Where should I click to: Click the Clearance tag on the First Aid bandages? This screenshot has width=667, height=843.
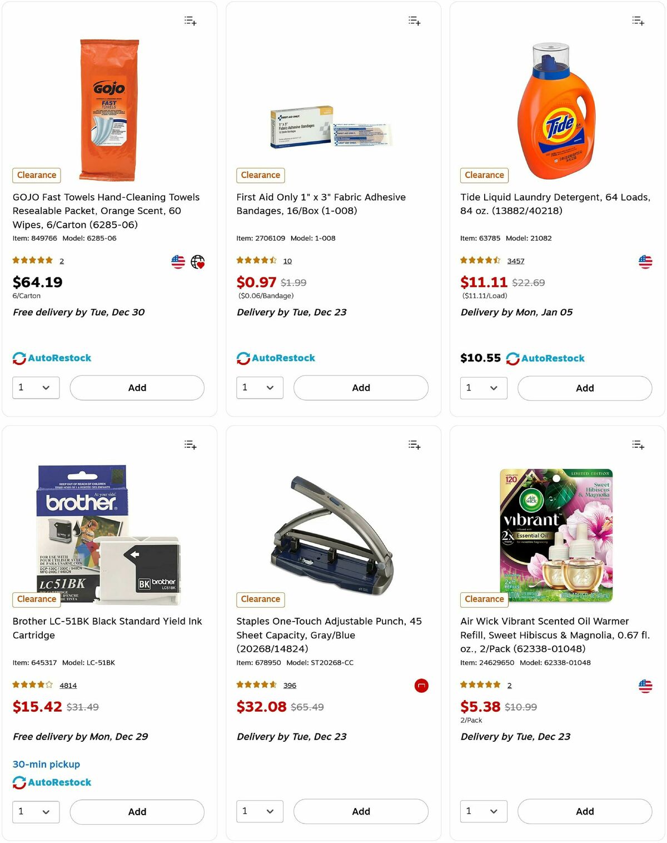(x=260, y=175)
